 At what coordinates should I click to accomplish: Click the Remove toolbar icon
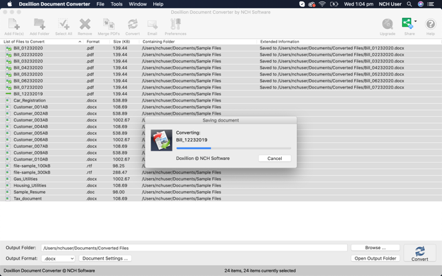[x=85, y=24]
